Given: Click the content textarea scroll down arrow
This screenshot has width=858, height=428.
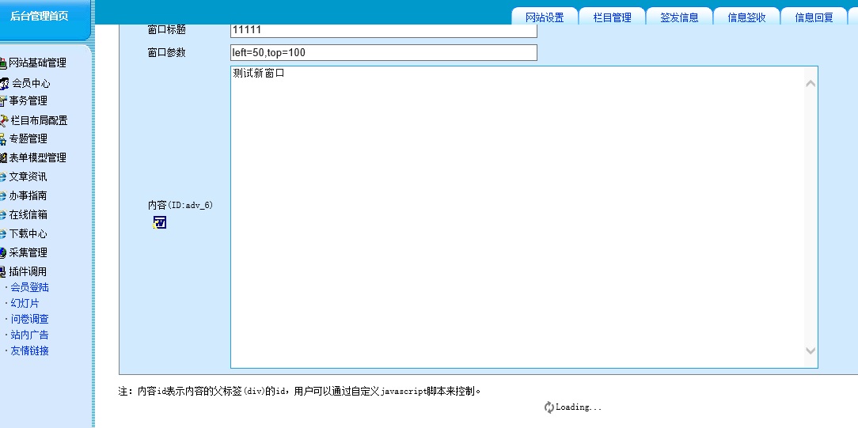Looking at the screenshot, I should coord(810,350).
